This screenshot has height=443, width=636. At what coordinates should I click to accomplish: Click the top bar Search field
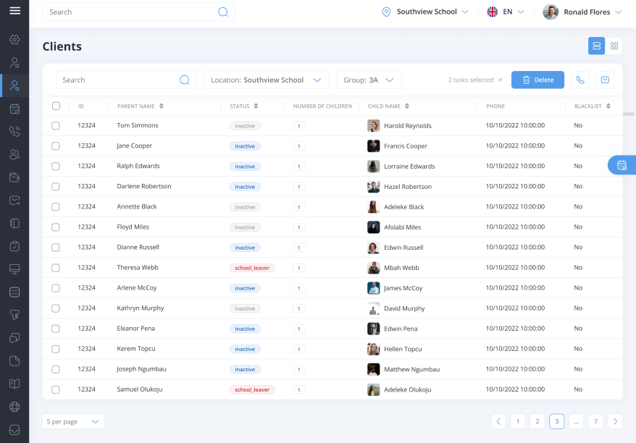[x=138, y=12]
